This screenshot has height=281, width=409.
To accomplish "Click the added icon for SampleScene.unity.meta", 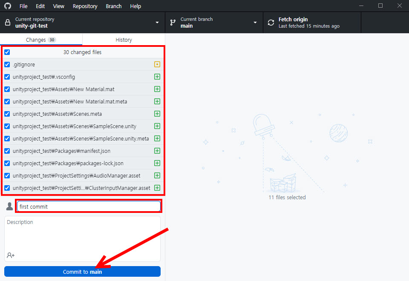I will click(157, 138).
